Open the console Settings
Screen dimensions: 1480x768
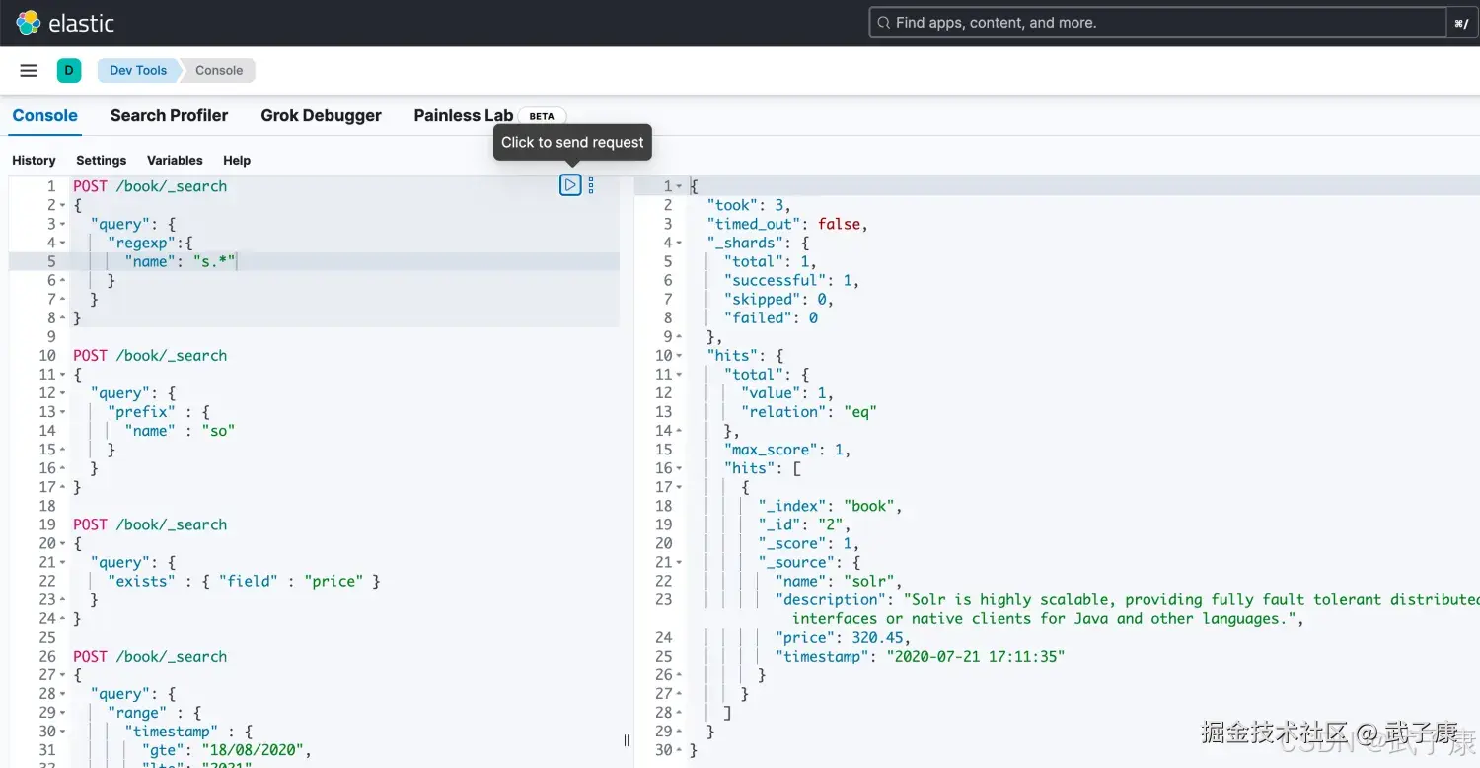[x=101, y=160]
